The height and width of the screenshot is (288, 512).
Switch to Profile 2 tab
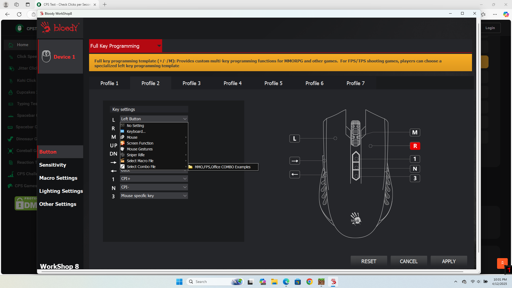tap(150, 83)
